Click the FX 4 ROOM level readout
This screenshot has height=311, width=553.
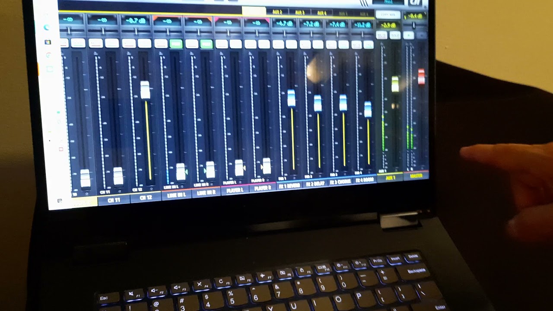point(362,25)
